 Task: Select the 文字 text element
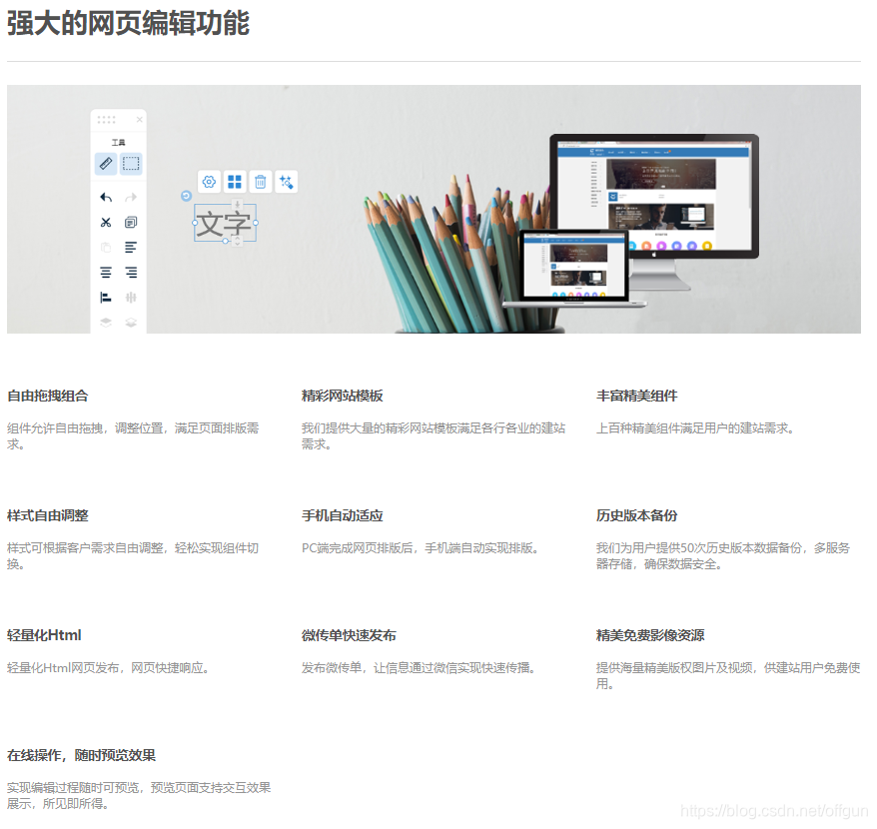coord(225,223)
